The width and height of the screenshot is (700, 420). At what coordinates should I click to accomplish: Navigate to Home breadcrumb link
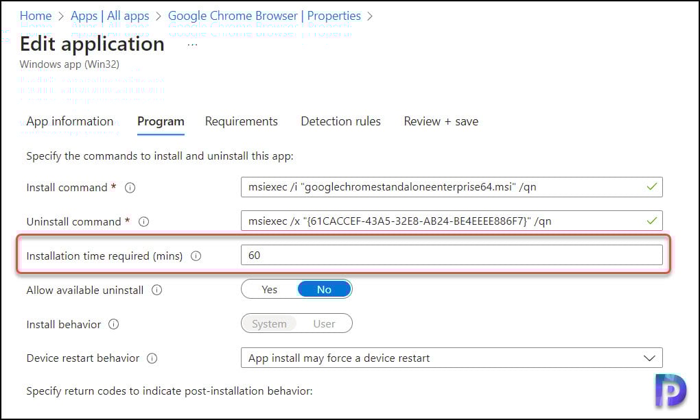pos(36,16)
